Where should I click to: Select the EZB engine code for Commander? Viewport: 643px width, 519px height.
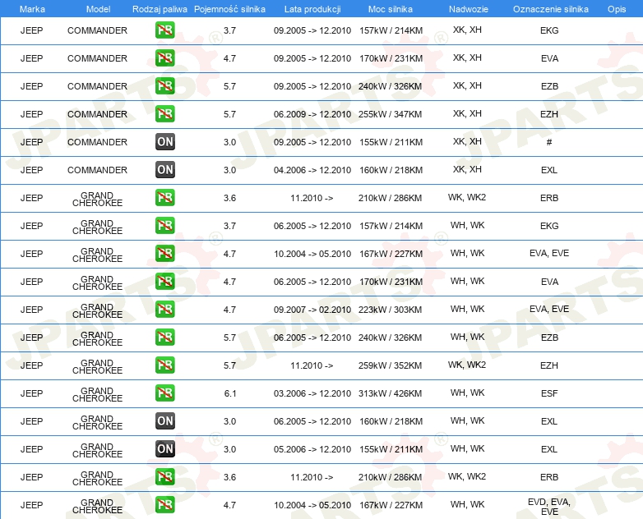coord(549,86)
